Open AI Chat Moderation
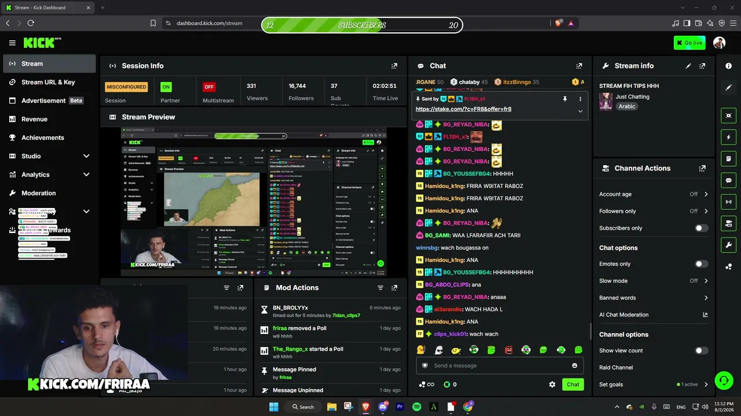Image resolution: width=741 pixels, height=416 pixels. point(623,315)
